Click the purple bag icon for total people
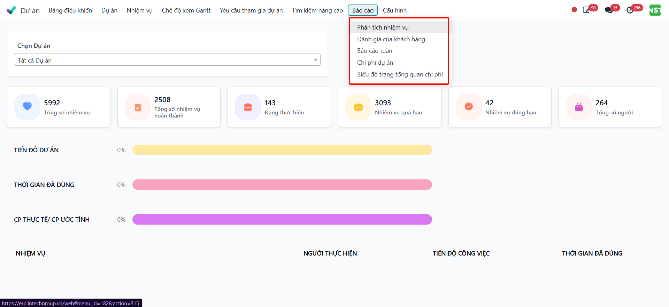The image size is (669, 307). (x=579, y=107)
